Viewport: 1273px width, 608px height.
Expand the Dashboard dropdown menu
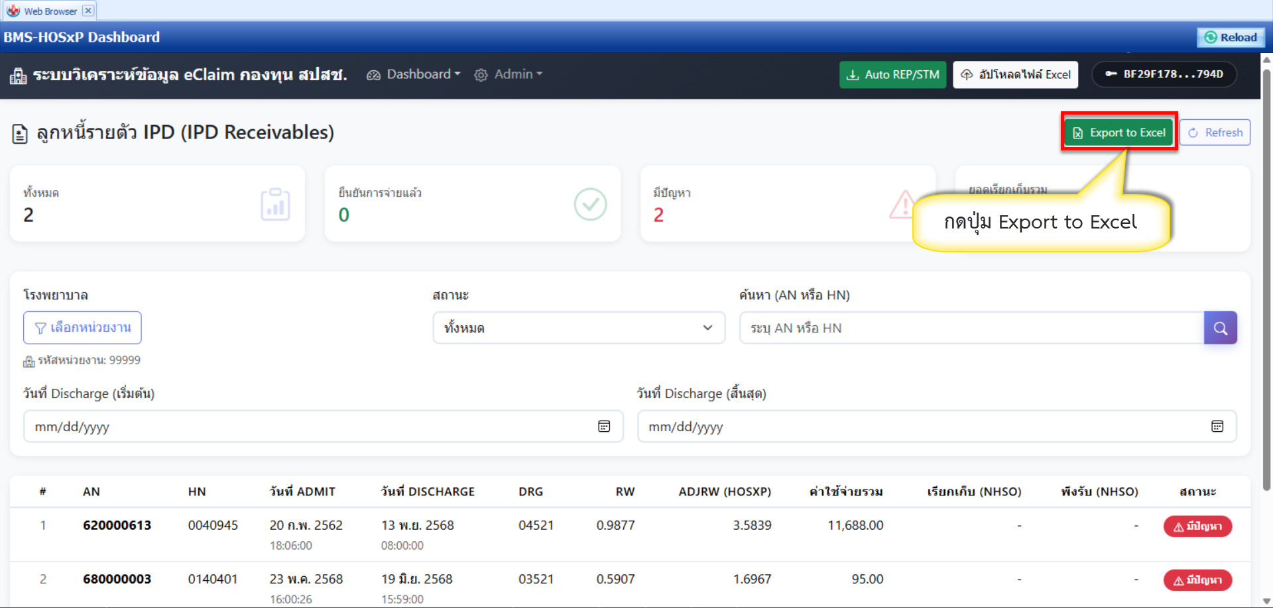coord(413,74)
